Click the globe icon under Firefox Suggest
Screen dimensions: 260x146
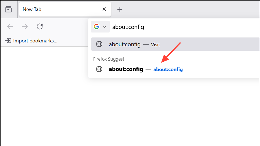99,69
